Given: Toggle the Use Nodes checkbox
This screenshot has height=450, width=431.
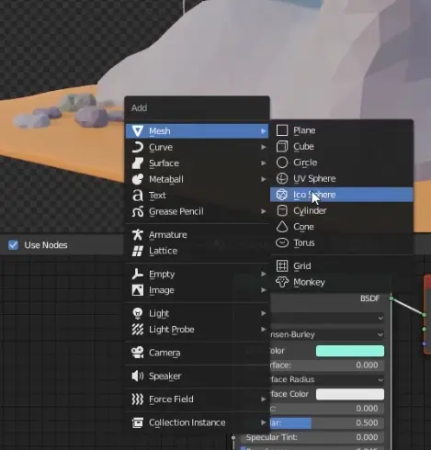Looking at the screenshot, I should coord(13,245).
